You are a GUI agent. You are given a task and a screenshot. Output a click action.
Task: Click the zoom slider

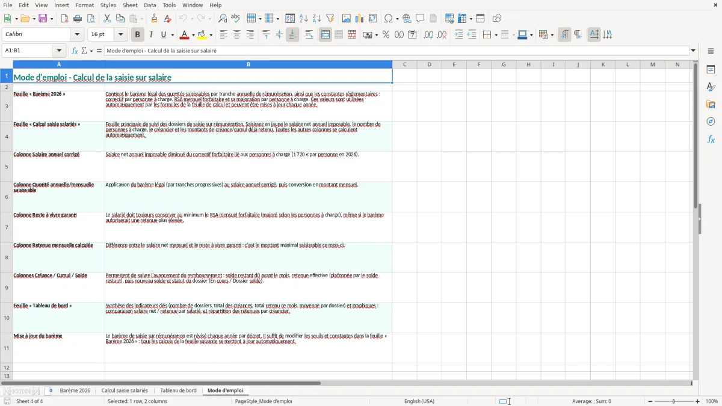(674, 401)
